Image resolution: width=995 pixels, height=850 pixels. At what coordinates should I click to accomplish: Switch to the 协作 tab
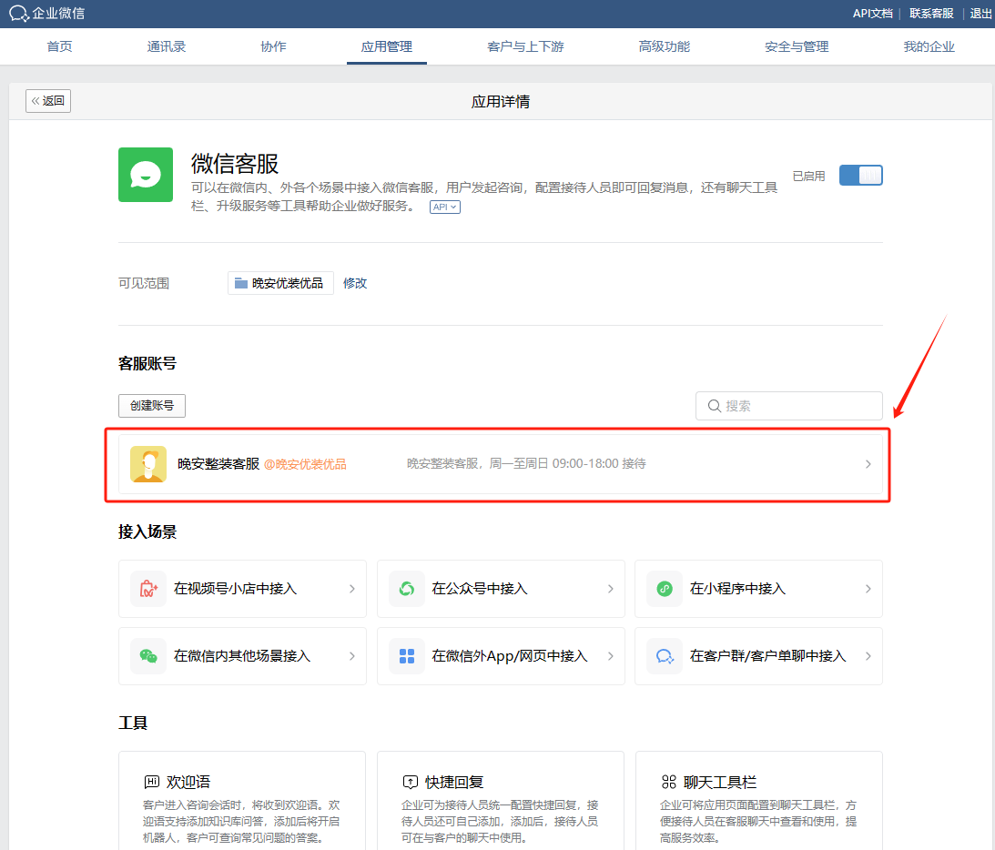pos(273,46)
